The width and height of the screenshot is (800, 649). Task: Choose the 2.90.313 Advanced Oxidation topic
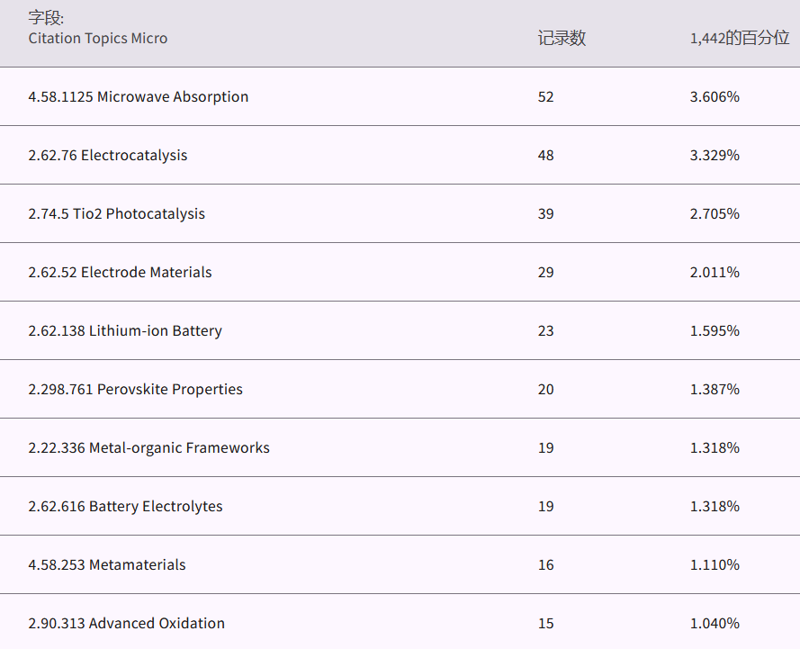pyautogui.click(x=126, y=623)
